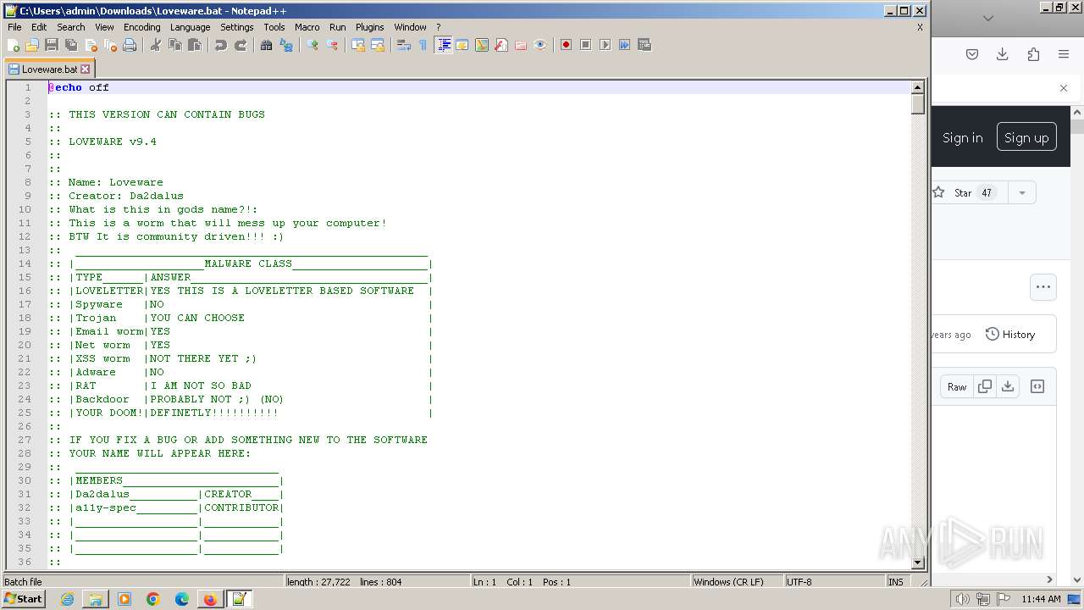Viewport: 1084px width, 610px height.
Task: Click the Copy toolbar icon
Action: click(175, 45)
